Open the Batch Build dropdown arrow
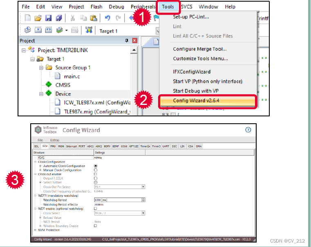Screen dimensions: 311x247 point(67,30)
